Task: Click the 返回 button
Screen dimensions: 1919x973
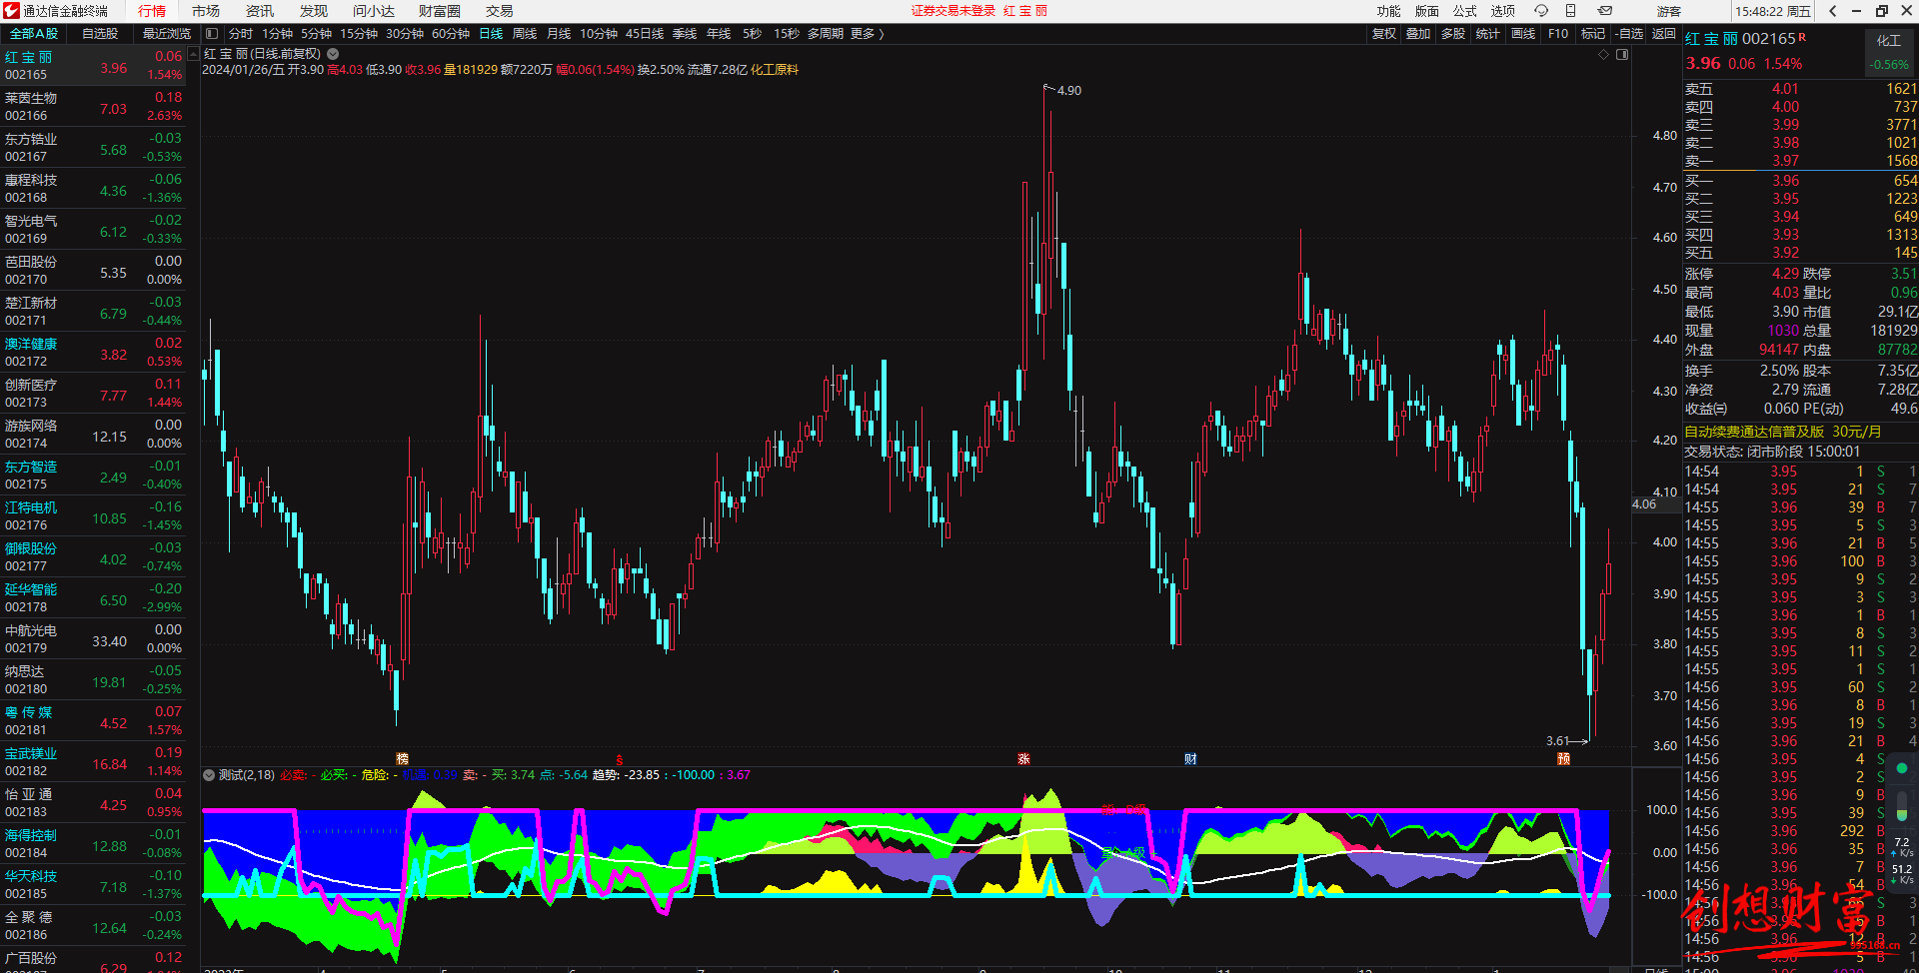Action: pyautogui.click(x=1664, y=34)
